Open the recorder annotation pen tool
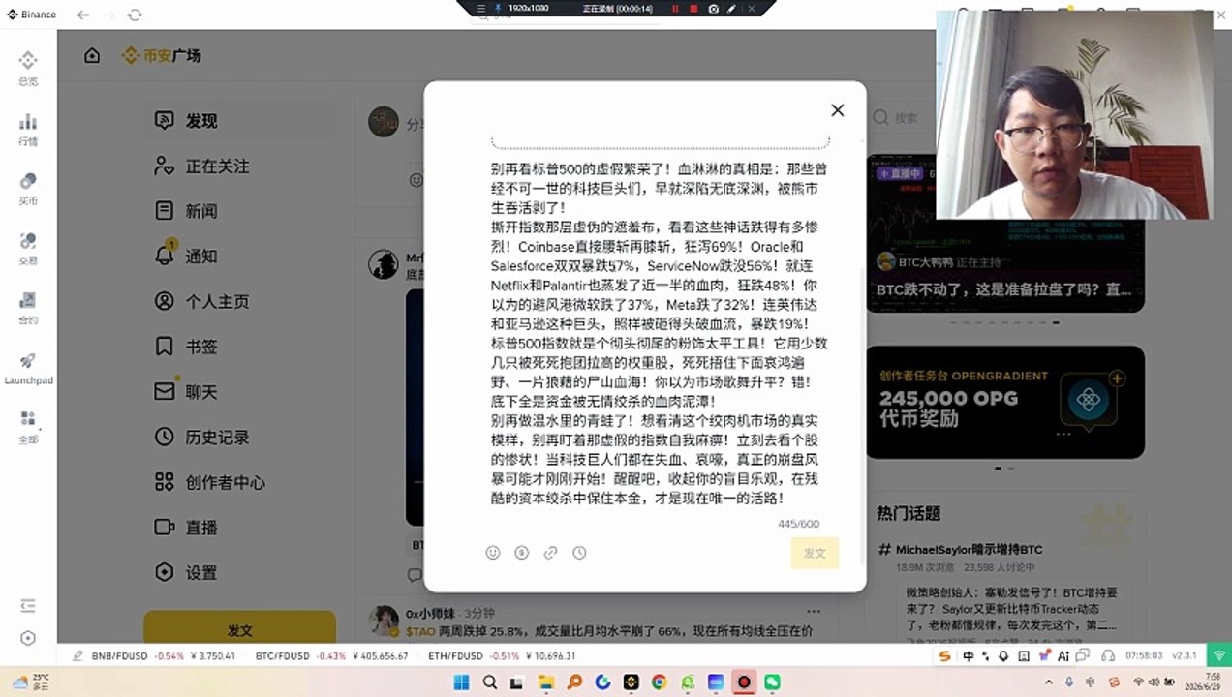Viewport: 1232px width, 697px height. click(731, 8)
